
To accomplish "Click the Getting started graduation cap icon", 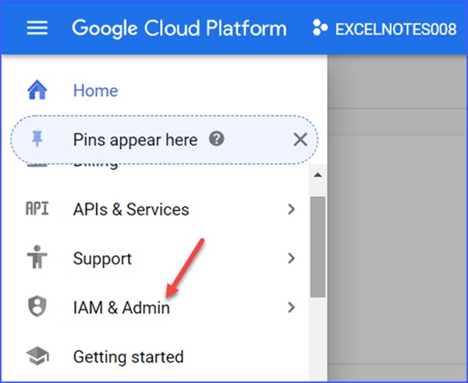I will click(37, 356).
